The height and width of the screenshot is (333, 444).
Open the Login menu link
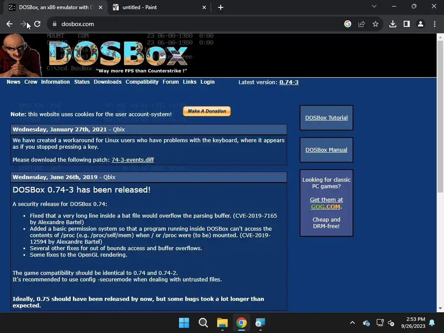coord(208,82)
